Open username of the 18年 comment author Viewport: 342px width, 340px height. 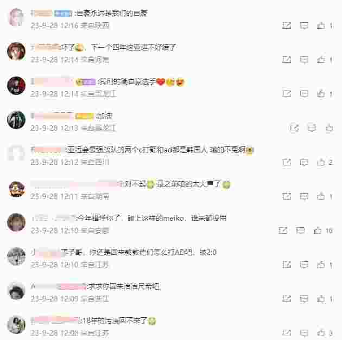pyautogui.click(x=54, y=320)
